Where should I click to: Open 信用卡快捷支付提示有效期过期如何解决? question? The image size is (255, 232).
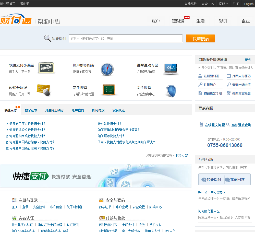[x=126, y=142]
